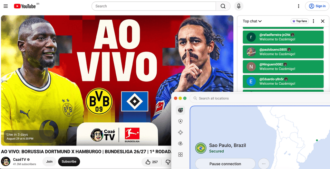330x169 pixels.
Task: Click the video title text
Action: 86,152
